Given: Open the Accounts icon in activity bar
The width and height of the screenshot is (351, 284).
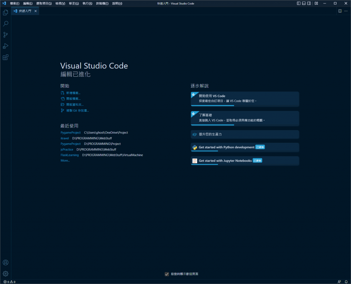Looking at the screenshot, I should click(x=5, y=262).
